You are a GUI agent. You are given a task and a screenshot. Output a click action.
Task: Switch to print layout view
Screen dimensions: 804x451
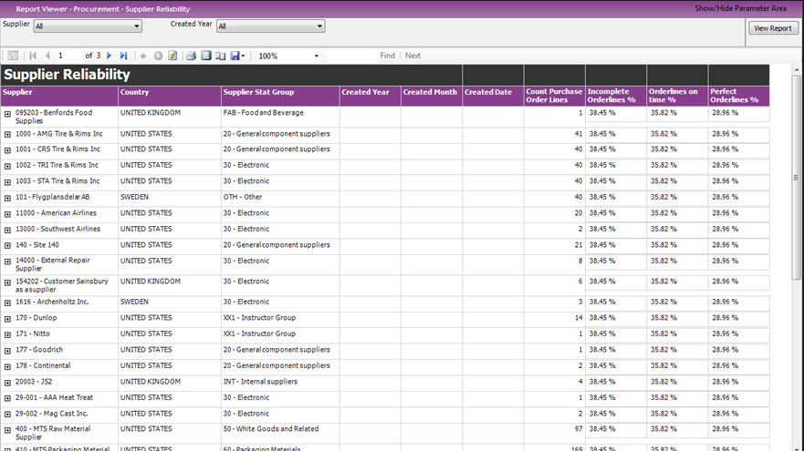pos(206,56)
